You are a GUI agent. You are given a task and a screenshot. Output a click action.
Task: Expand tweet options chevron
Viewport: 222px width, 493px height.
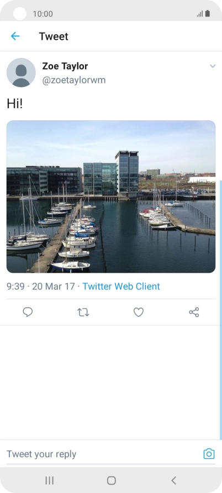point(213,66)
